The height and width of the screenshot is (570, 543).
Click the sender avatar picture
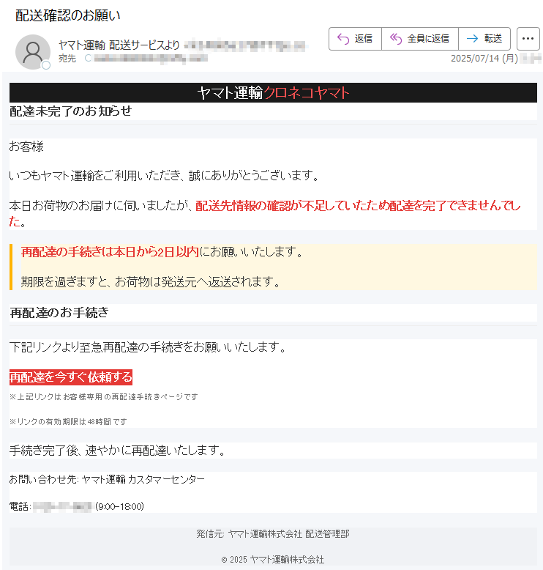click(33, 52)
